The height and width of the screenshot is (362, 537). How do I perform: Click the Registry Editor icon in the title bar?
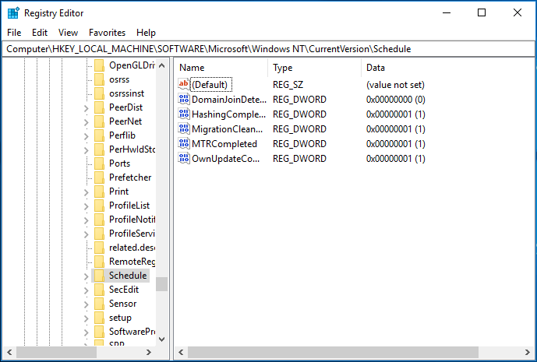pos(13,12)
